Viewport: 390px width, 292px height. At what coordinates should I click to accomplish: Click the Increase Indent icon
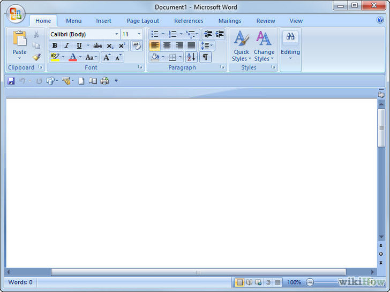220,34
